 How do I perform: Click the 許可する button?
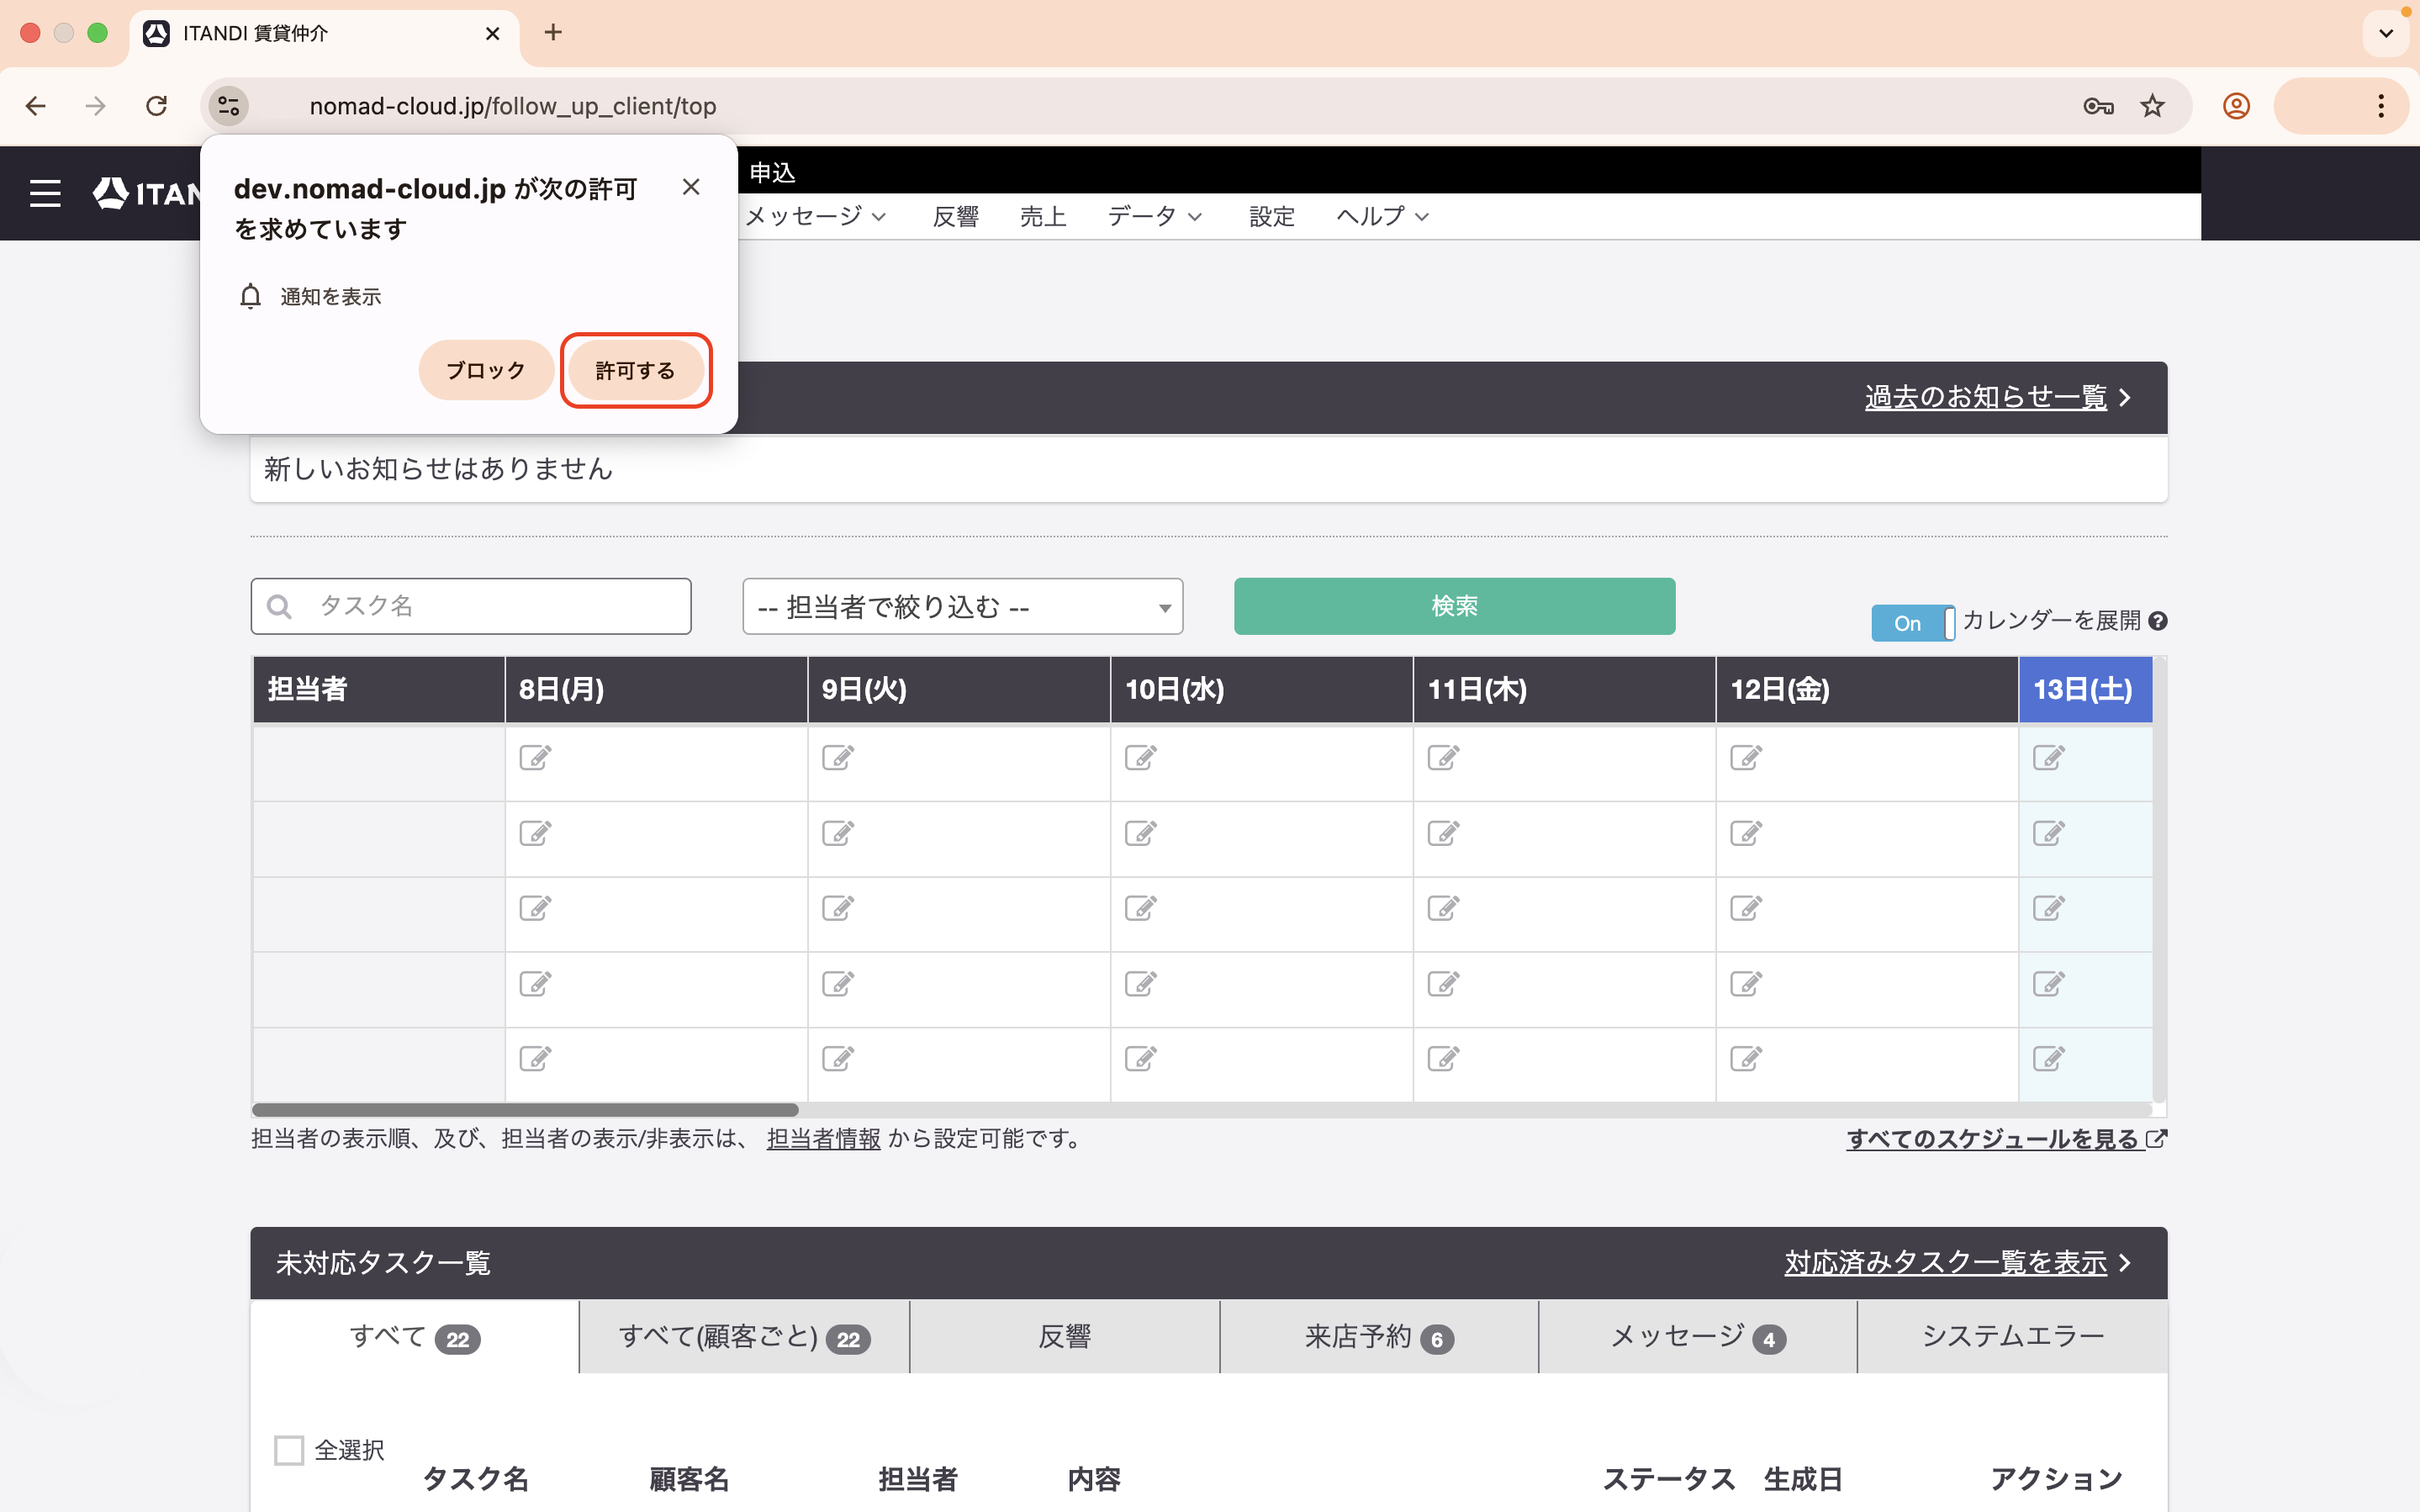click(x=636, y=370)
